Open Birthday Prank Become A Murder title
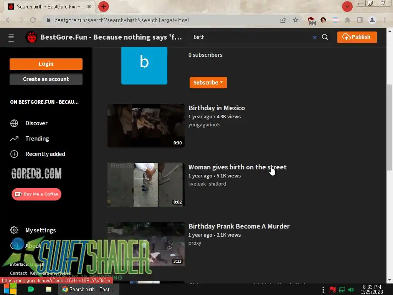The height and width of the screenshot is (295, 393). 239,226
